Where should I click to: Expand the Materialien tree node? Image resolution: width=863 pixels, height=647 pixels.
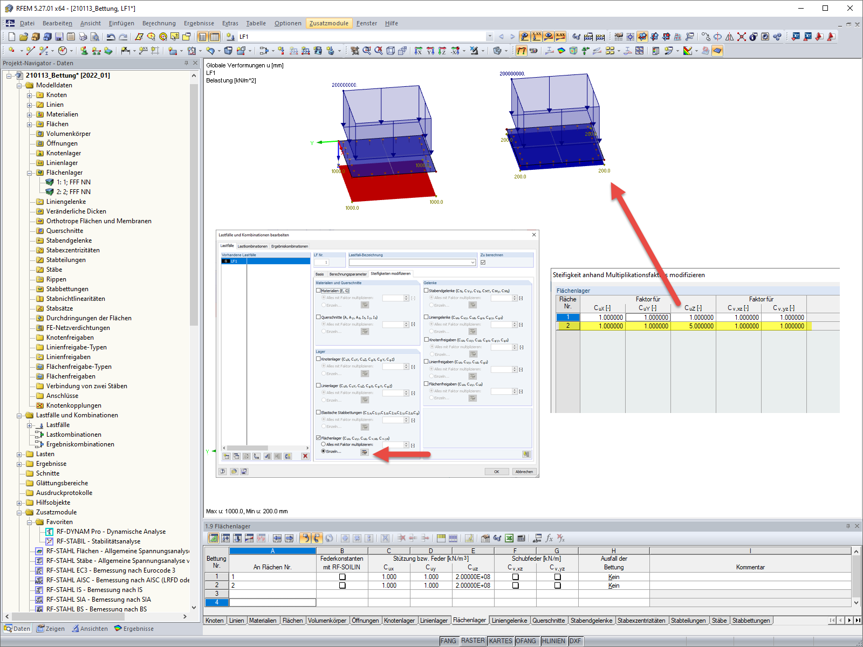point(30,114)
